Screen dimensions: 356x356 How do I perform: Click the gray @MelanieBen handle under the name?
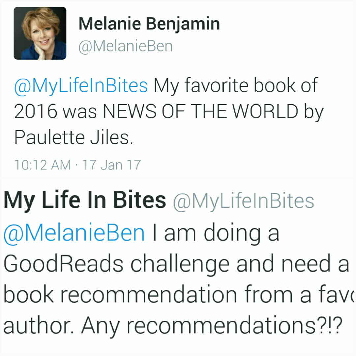[125, 46]
